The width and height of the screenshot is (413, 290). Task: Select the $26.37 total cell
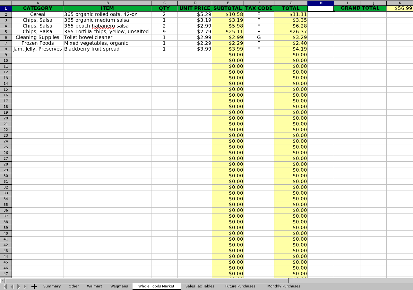[291, 32]
